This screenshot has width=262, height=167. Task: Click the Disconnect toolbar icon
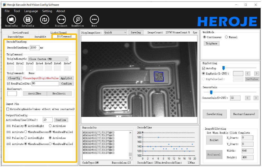[61, 19]
